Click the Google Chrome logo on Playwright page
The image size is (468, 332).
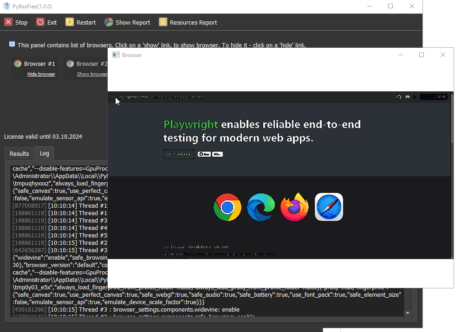[x=227, y=207]
